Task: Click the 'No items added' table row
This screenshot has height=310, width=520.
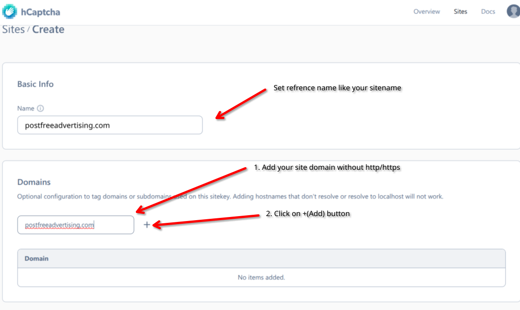Action: coord(261,277)
